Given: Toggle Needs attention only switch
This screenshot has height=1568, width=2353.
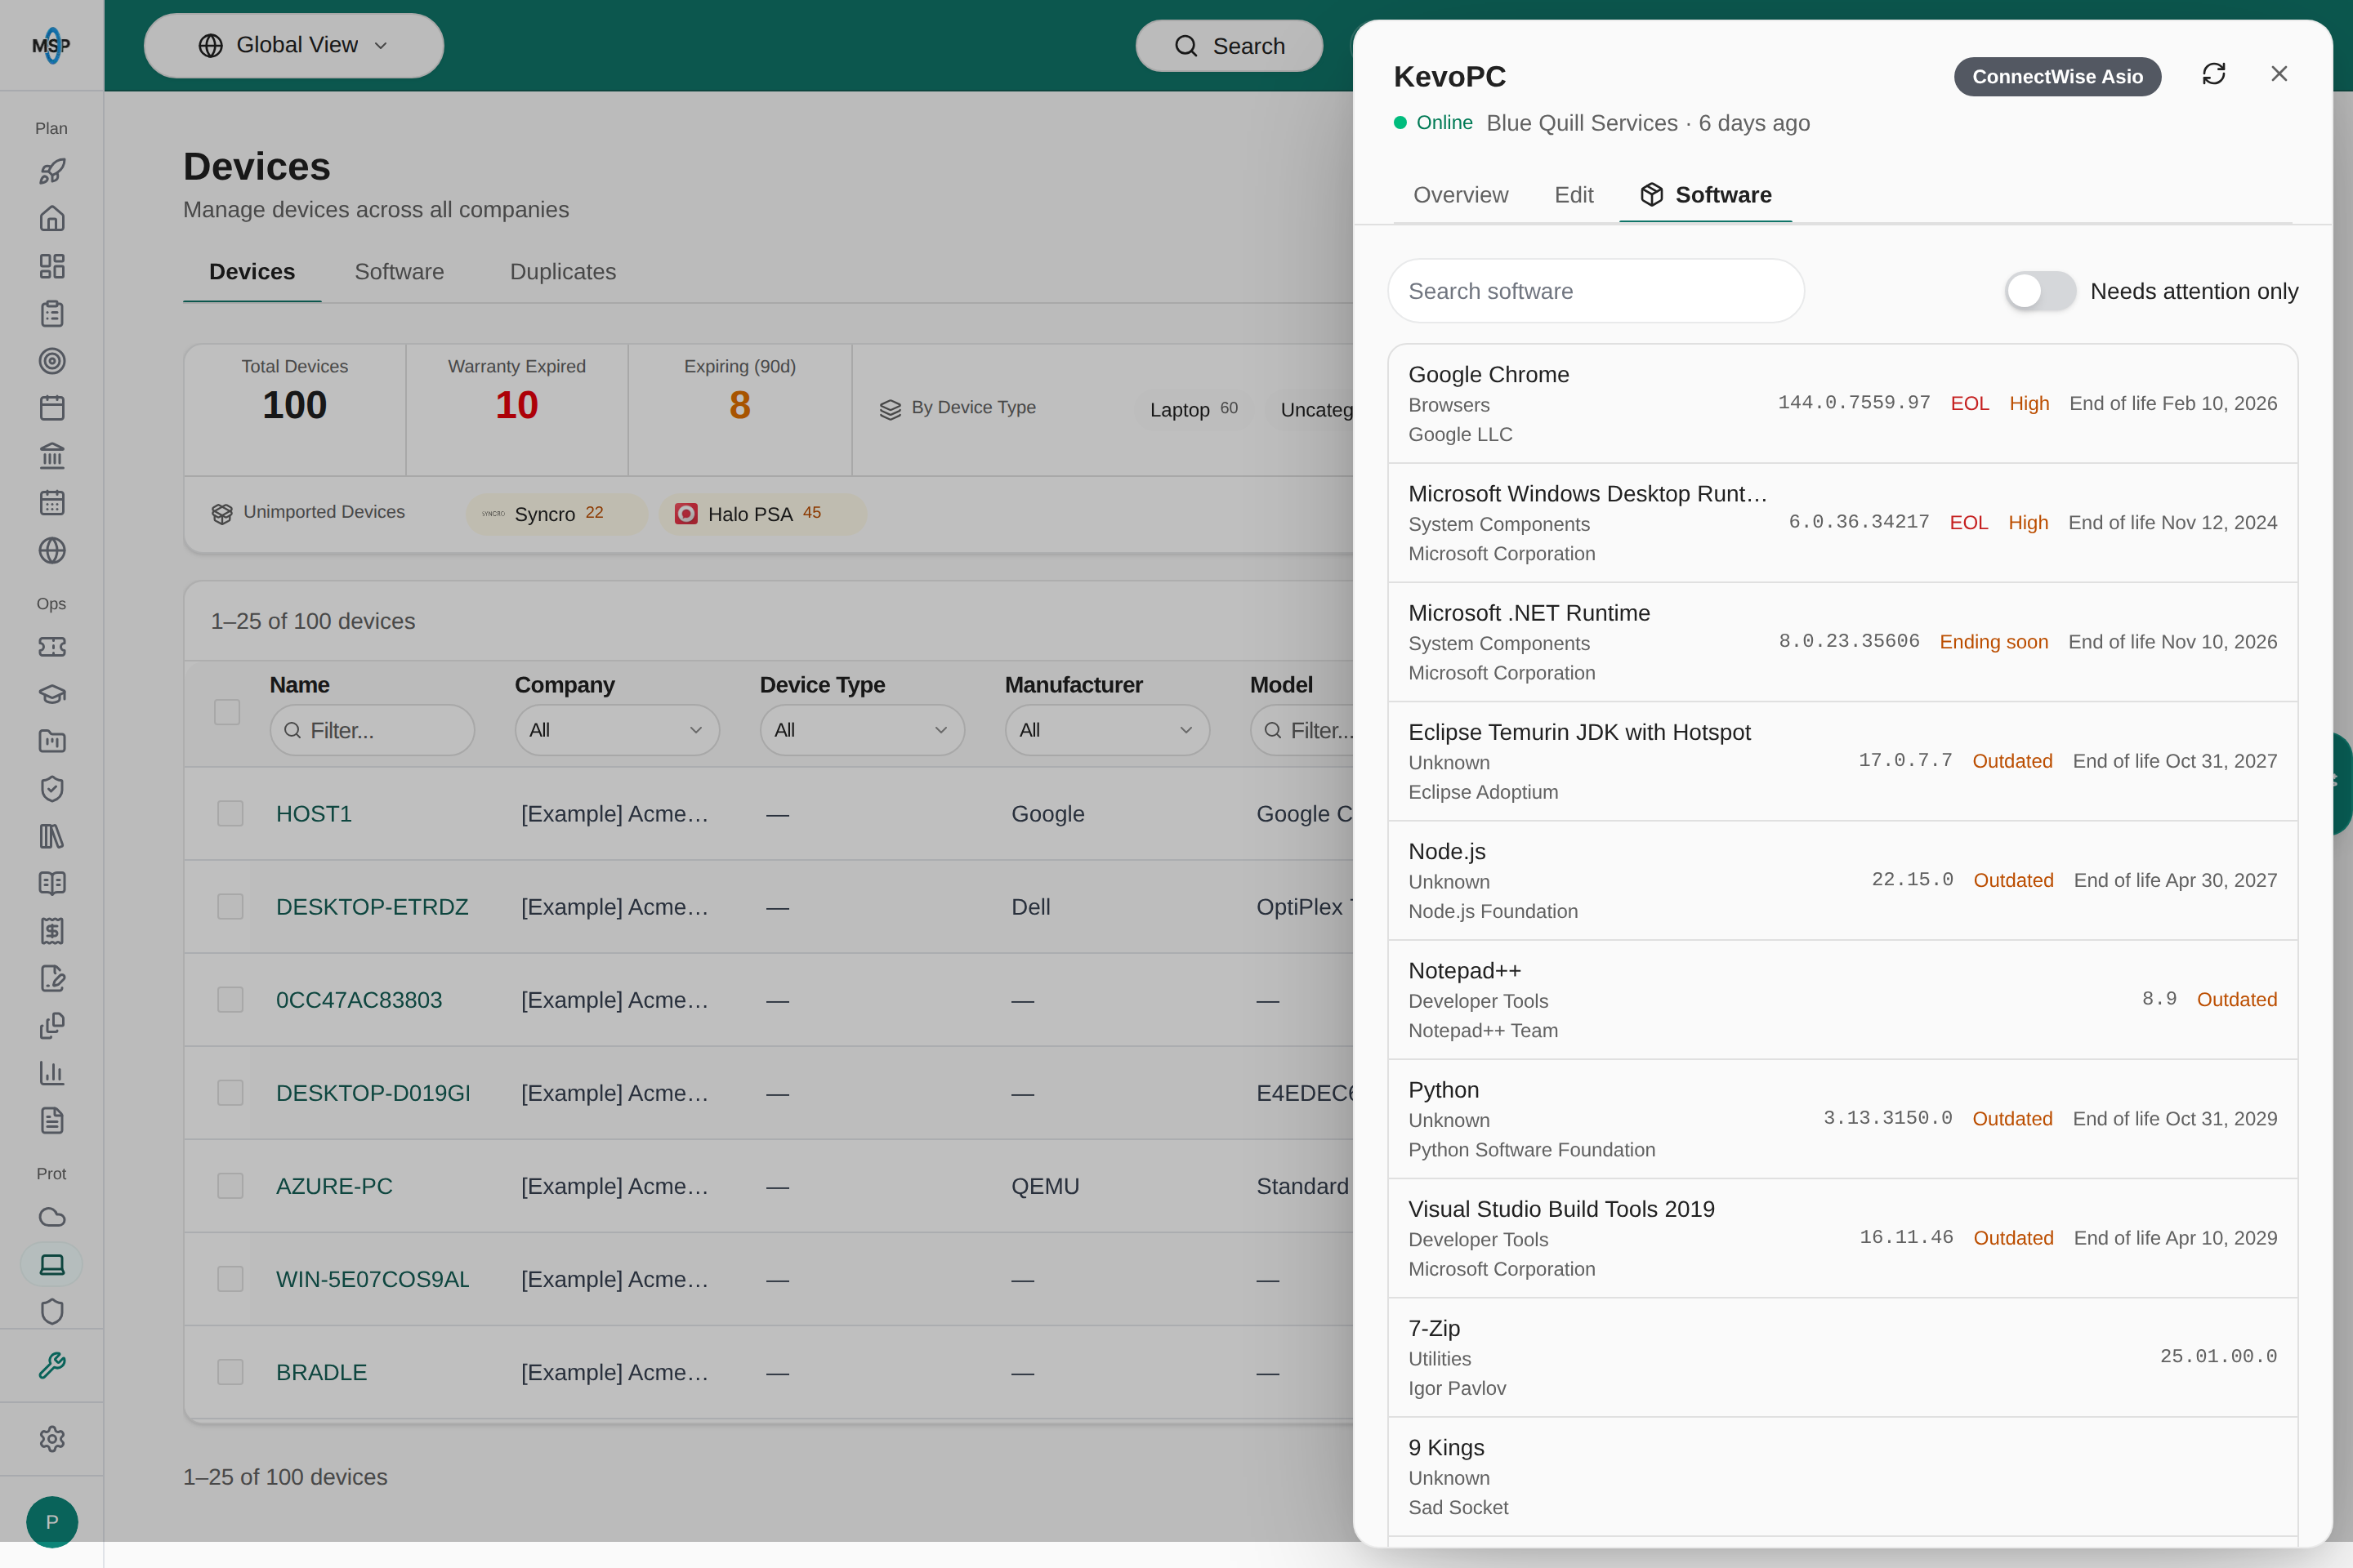Looking at the screenshot, I should coord(2040,291).
